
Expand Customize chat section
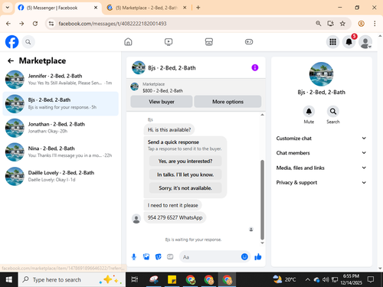(321, 139)
